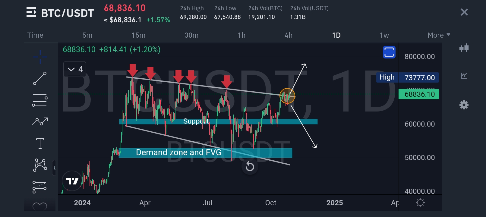Click the +1.57% change value
This screenshot has width=486, height=217.
pyautogui.click(x=158, y=20)
